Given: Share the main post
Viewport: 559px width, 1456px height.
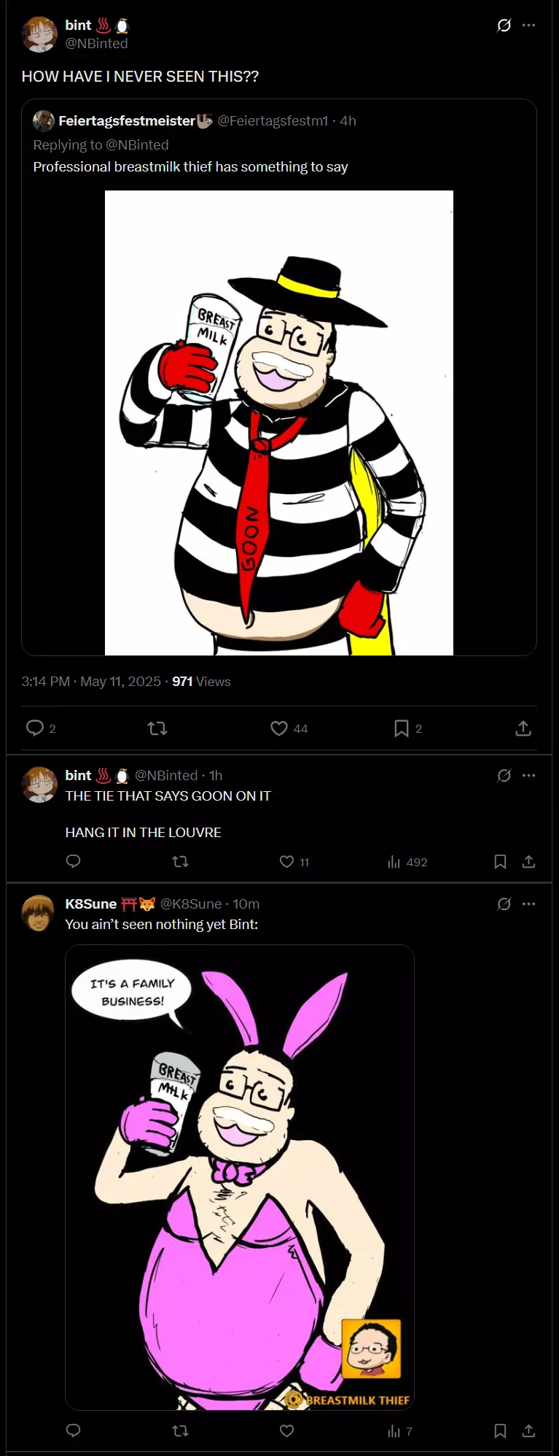Looking at the screenshot, I should point(523,728).
